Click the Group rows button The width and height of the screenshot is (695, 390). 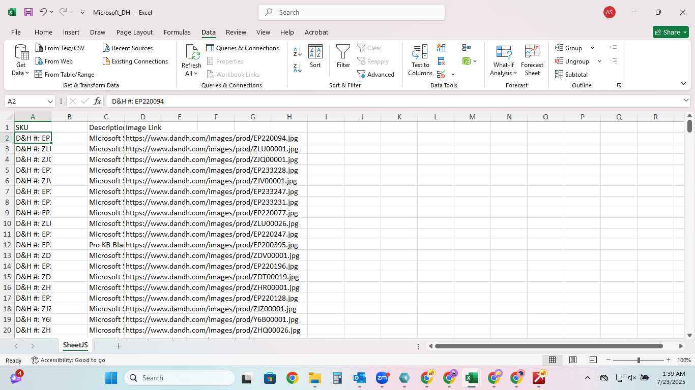point(569,48)
